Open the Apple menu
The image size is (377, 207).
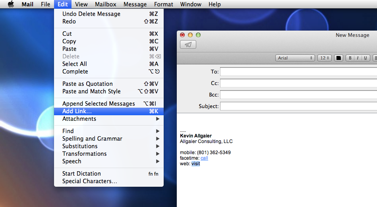coord(11,4)
